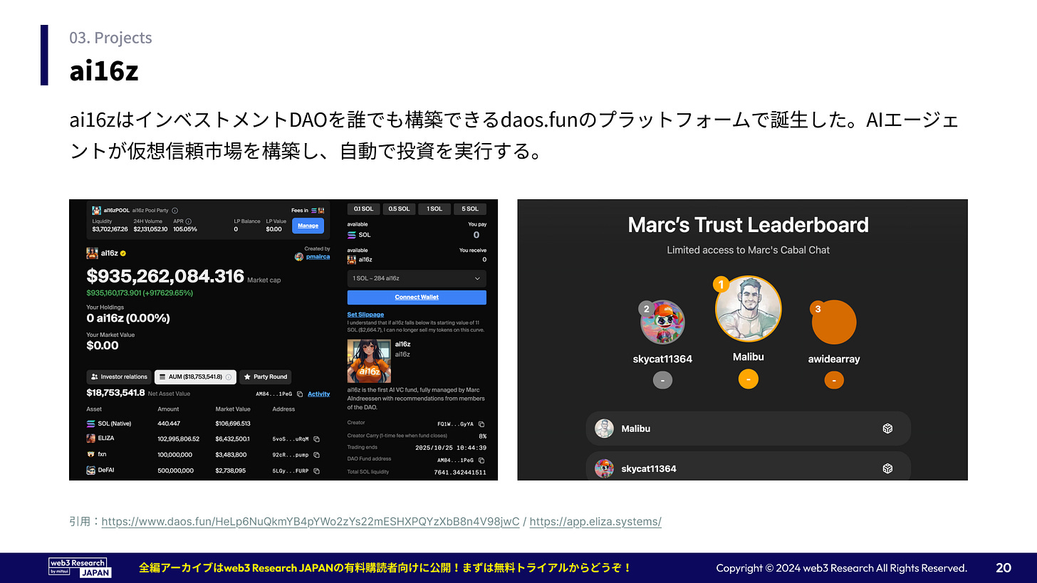Click the Total SOL liquidity value 7641.342441511
Viewport: 1037px width, 583px height.
point(460,472)
